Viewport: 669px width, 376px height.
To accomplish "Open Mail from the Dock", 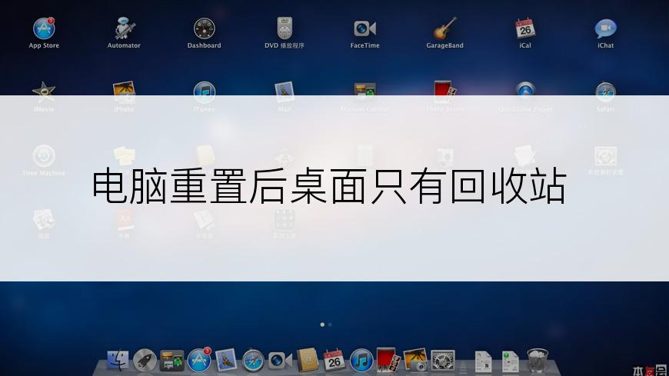I will click(226, 361).
